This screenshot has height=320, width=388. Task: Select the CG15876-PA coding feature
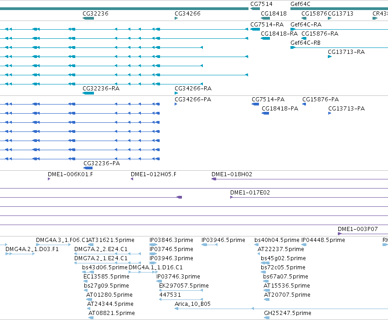coord(304,104)
